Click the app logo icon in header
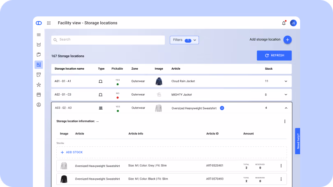Image resolution: width=333 pixels, height=187 pixels. coord(39,23)
